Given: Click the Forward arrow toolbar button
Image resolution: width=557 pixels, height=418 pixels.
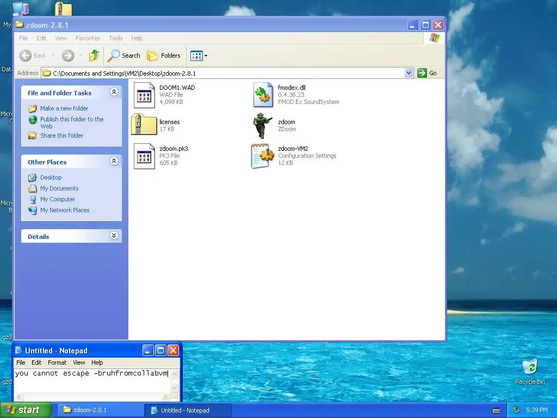Looking at the screenshot, I should pos(68,56).
